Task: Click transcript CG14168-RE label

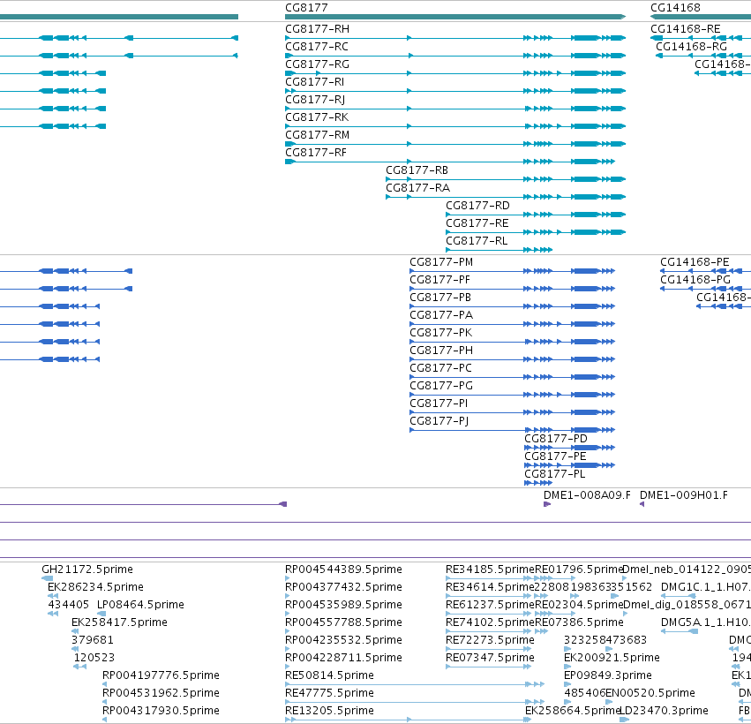Action: (x=686, y=29)
